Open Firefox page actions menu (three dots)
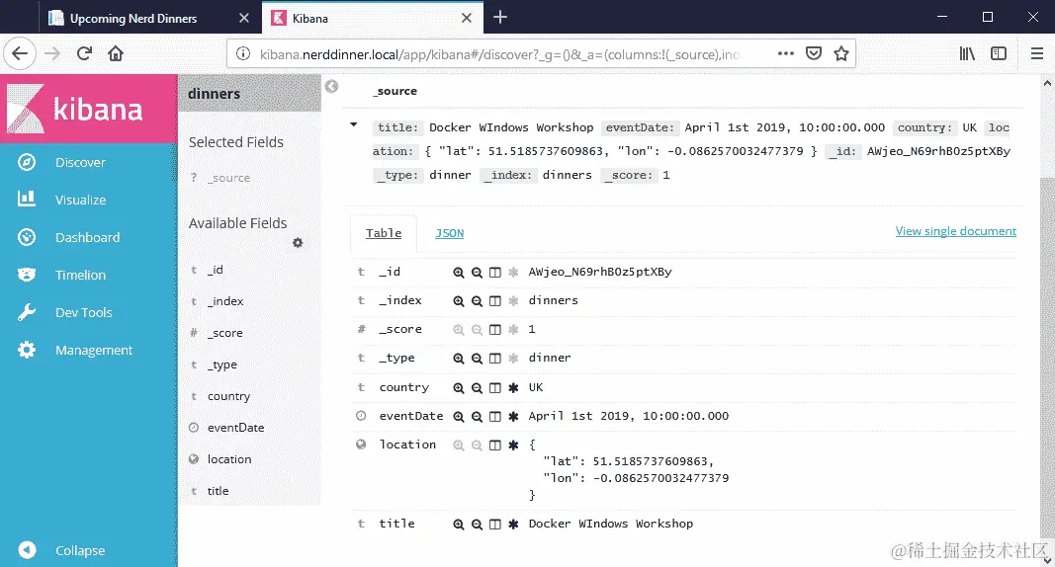This screenshot has height=567, width=1055. click(x=785, y=53)
